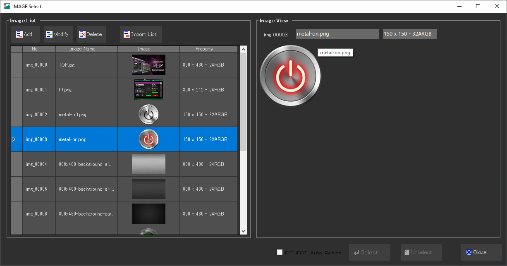Select row img_00004 in the list
The width and height of the screenshot is (507, 266).
(x=36, y=164)
